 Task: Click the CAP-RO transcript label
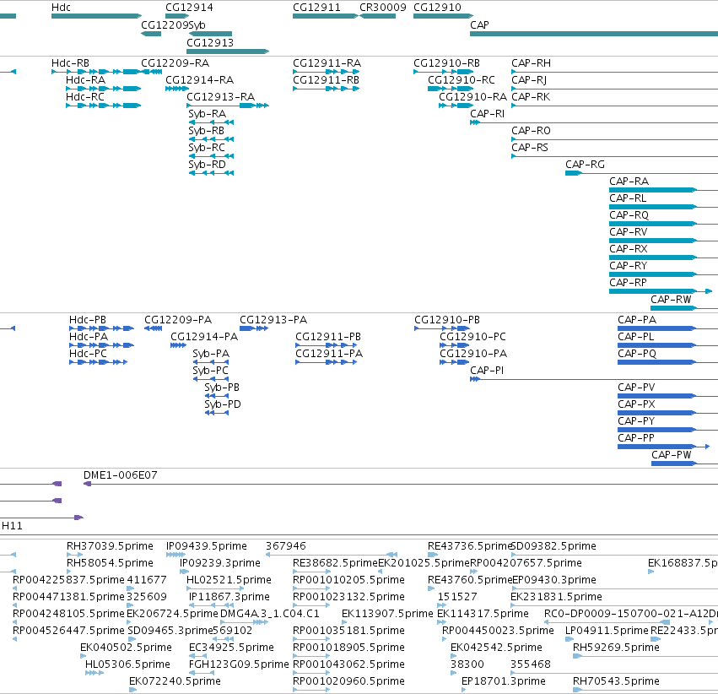[531, 131]
